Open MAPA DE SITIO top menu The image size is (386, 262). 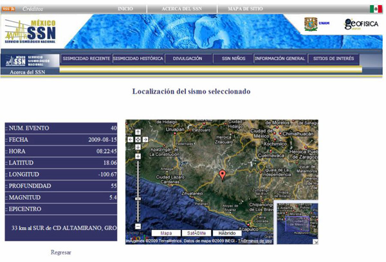point(246,8)
